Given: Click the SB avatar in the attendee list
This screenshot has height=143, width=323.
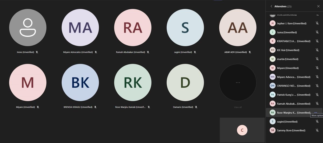Looking at the screenshot, I should (273, 130).
